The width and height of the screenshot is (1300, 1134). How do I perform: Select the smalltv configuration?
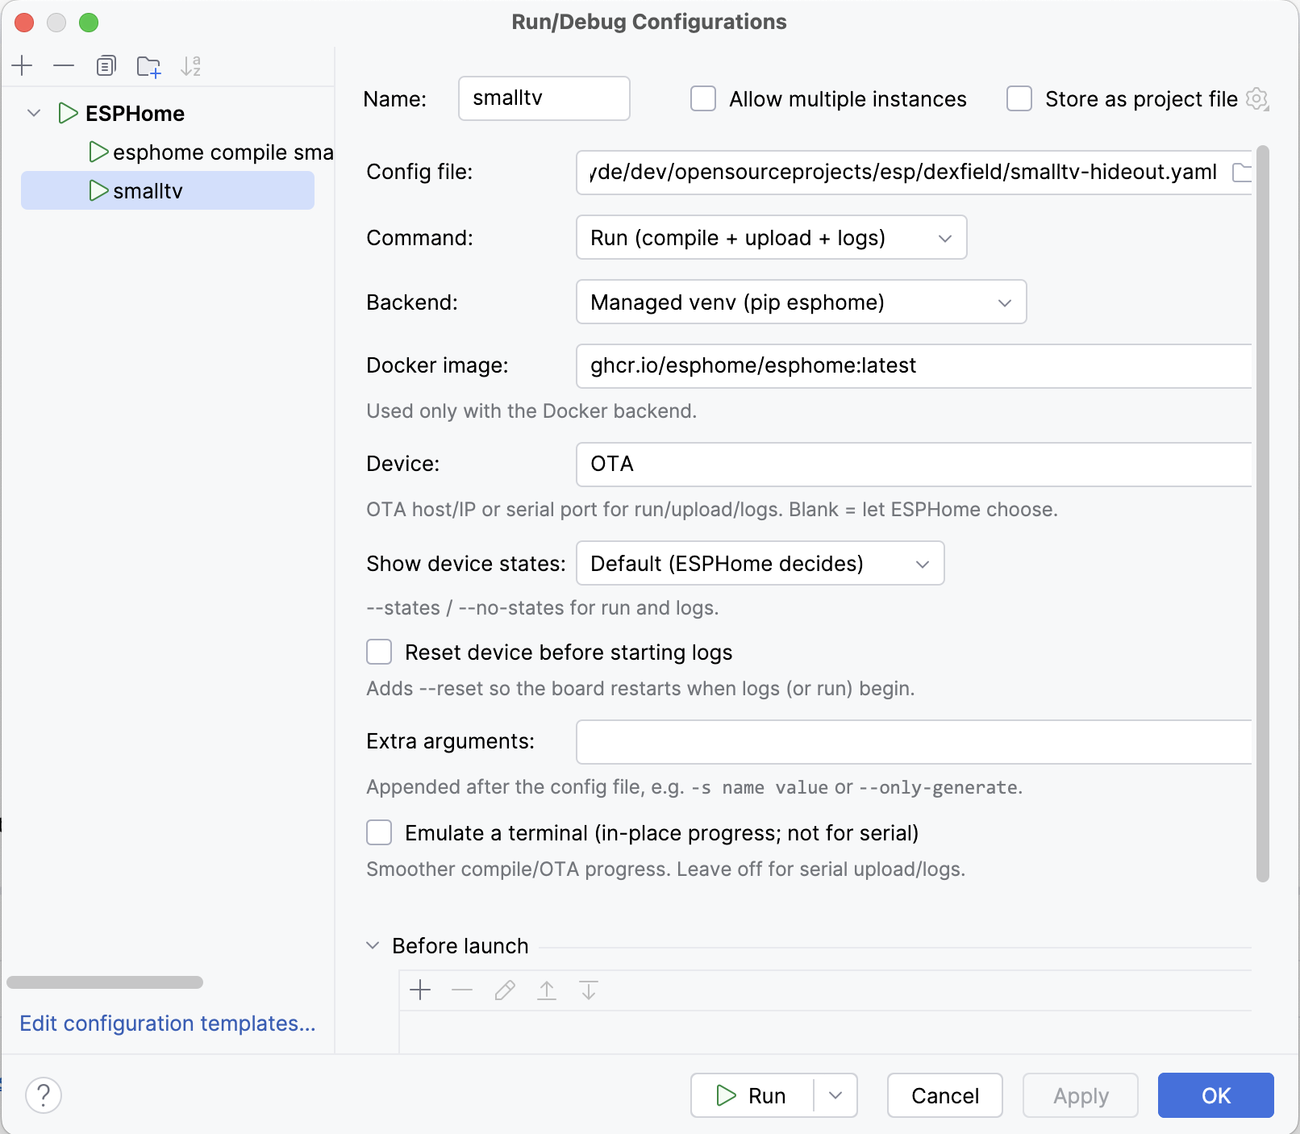tap(168, 190)
